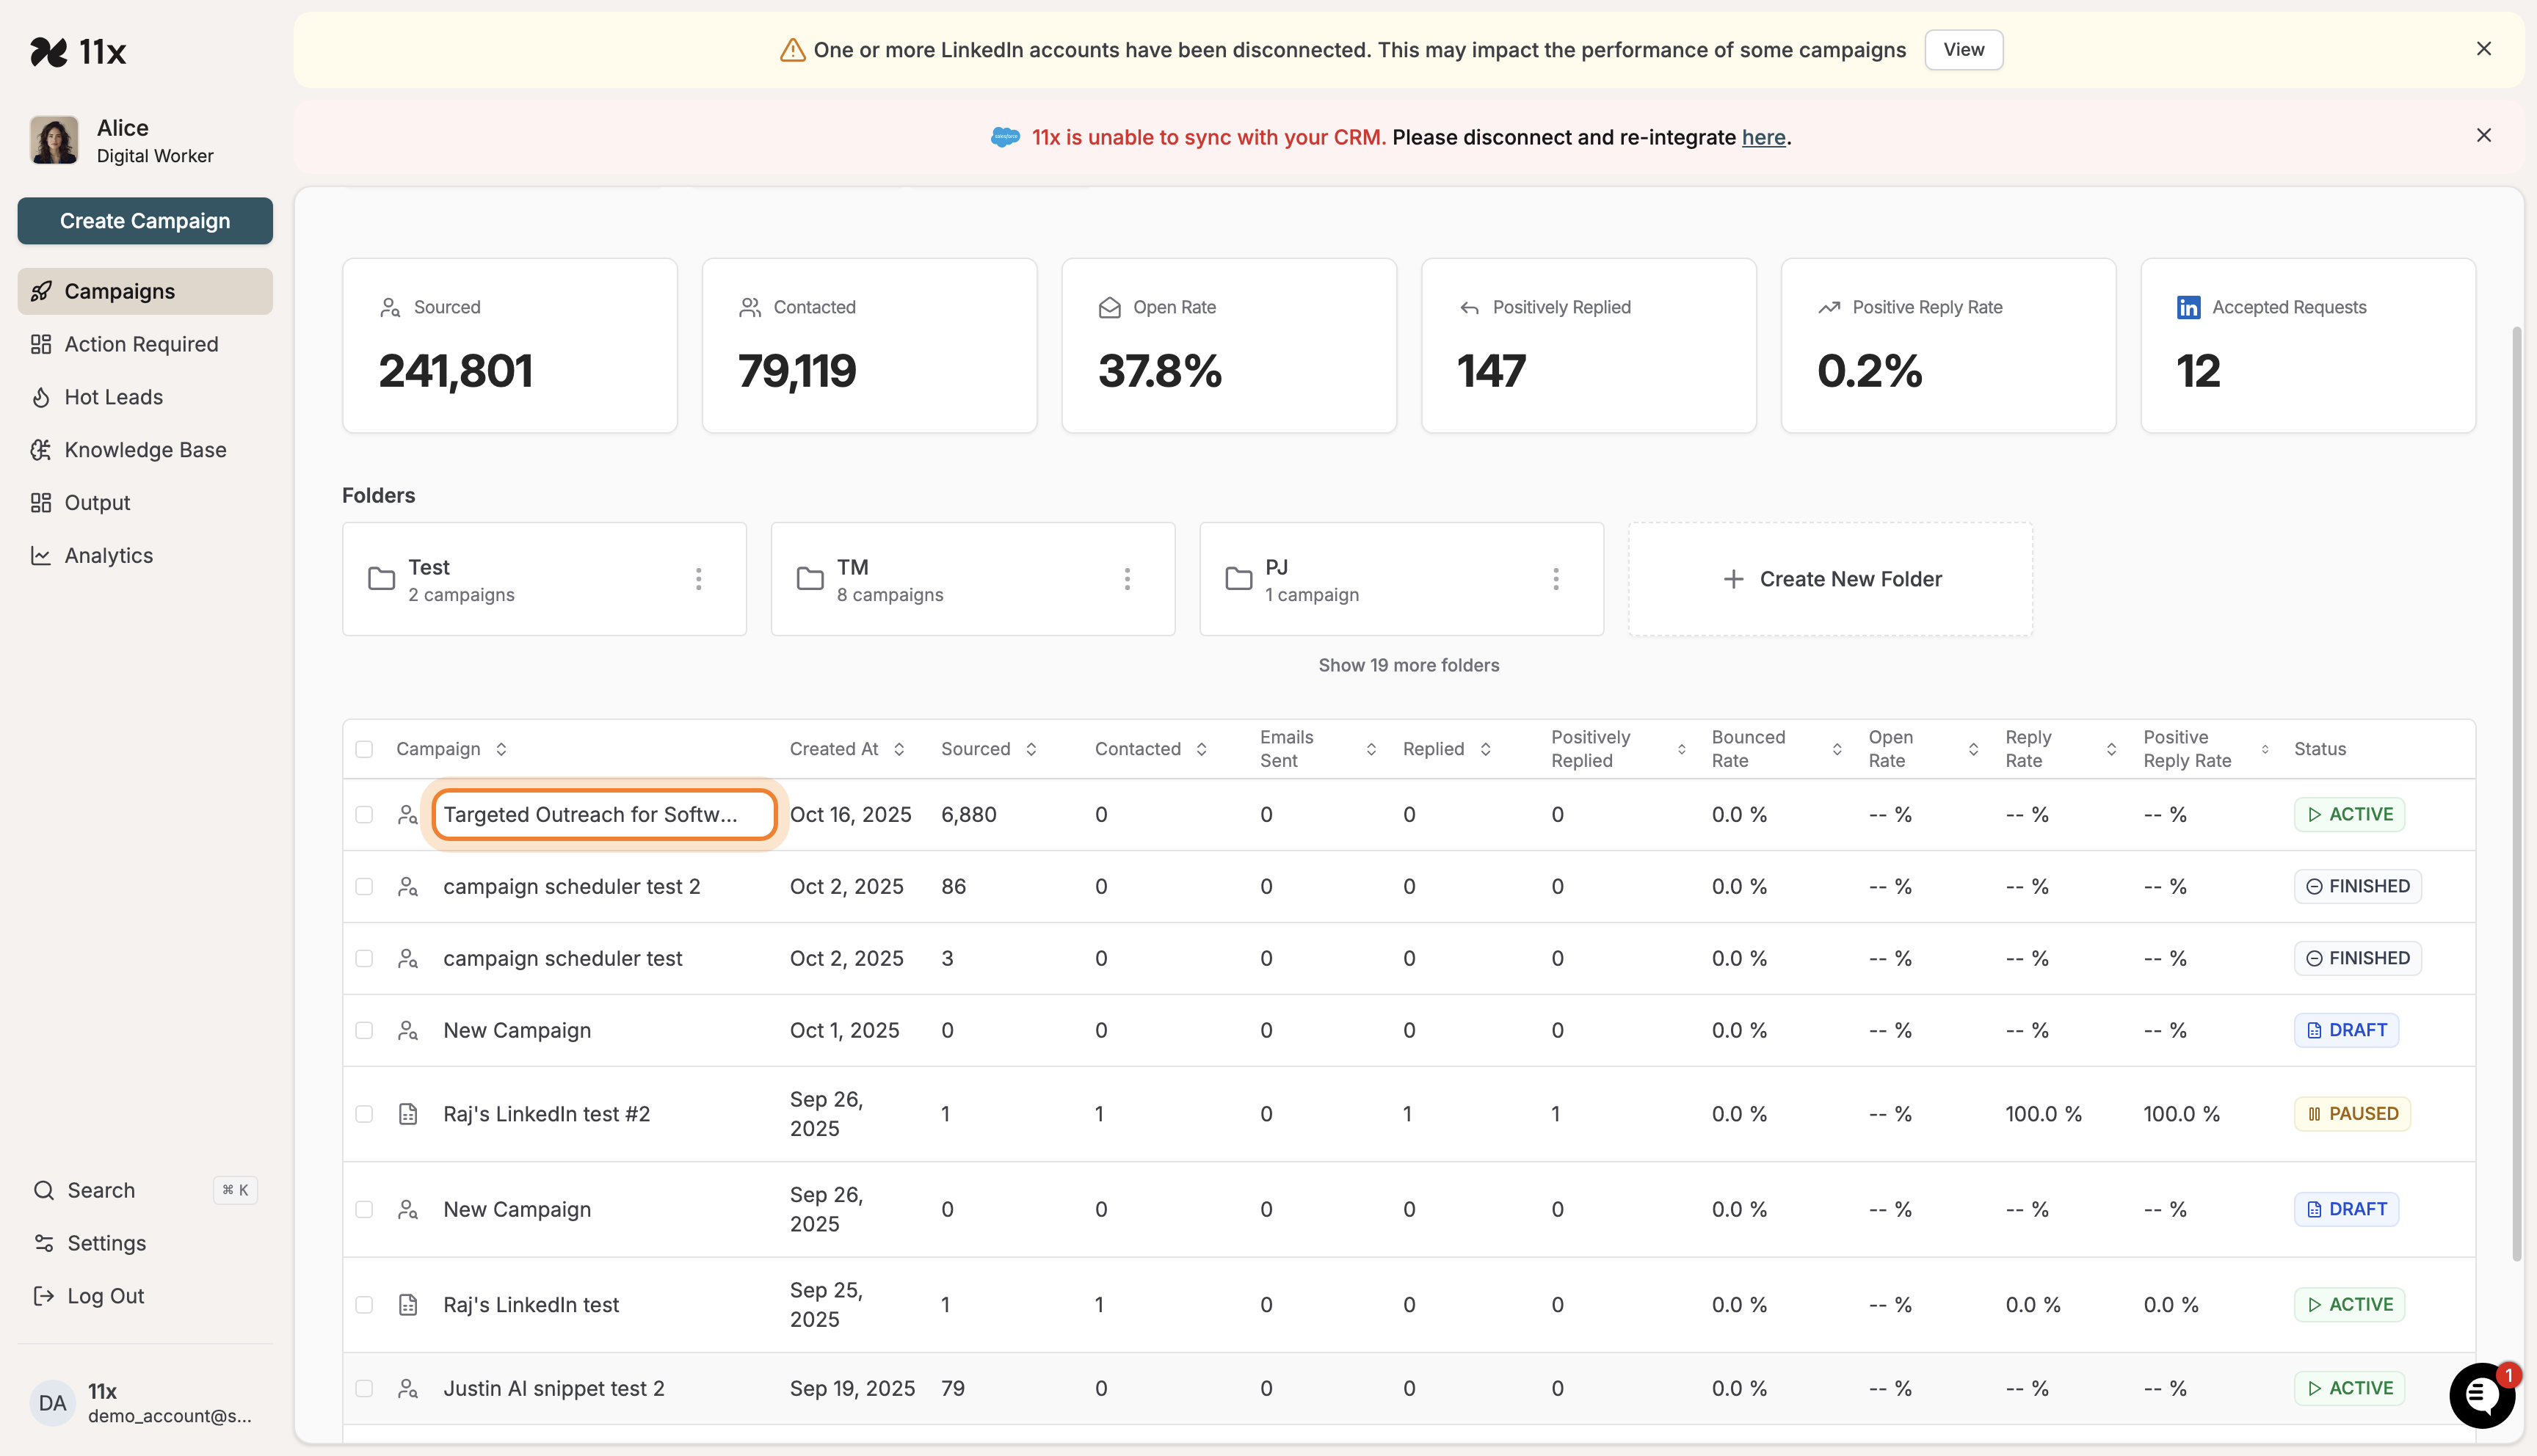Click the Create Campaign button
2537x1456 pixels.
[144, 220]
